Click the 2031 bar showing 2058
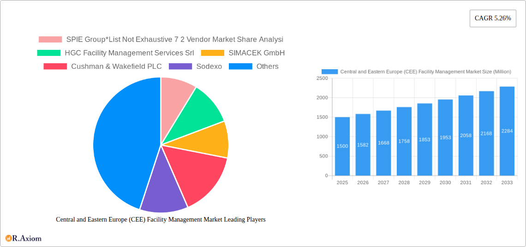 click(466, 136)
